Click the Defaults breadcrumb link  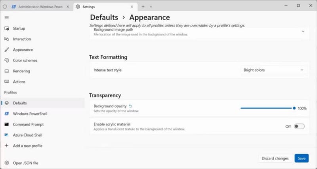(x=104, y=17)
